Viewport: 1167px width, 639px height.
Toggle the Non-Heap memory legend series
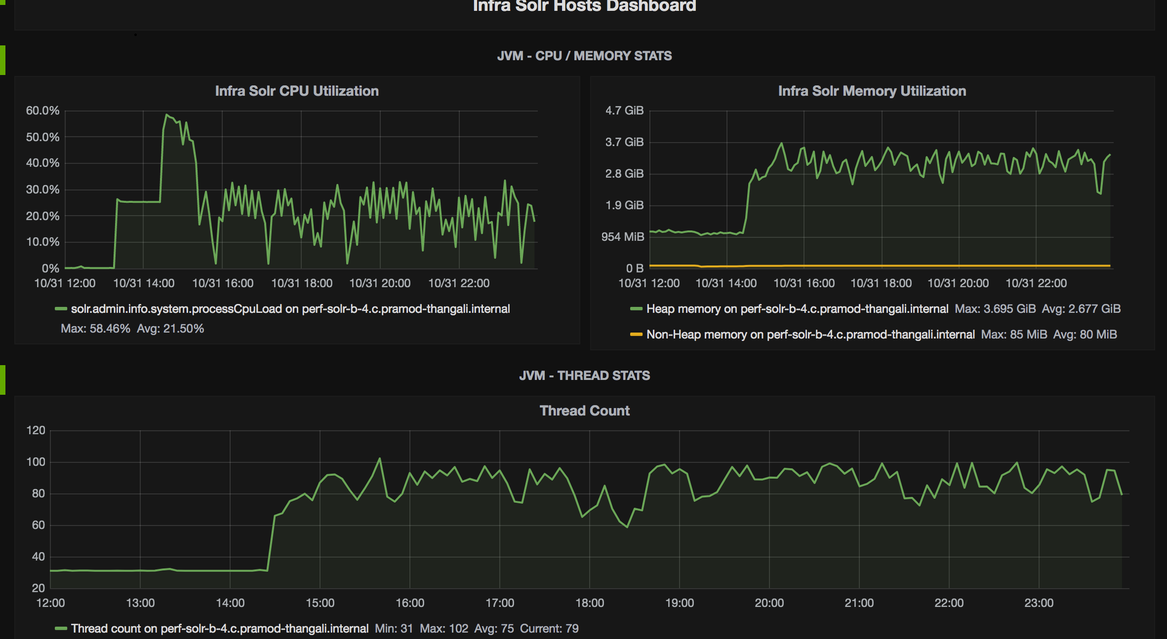810,335
